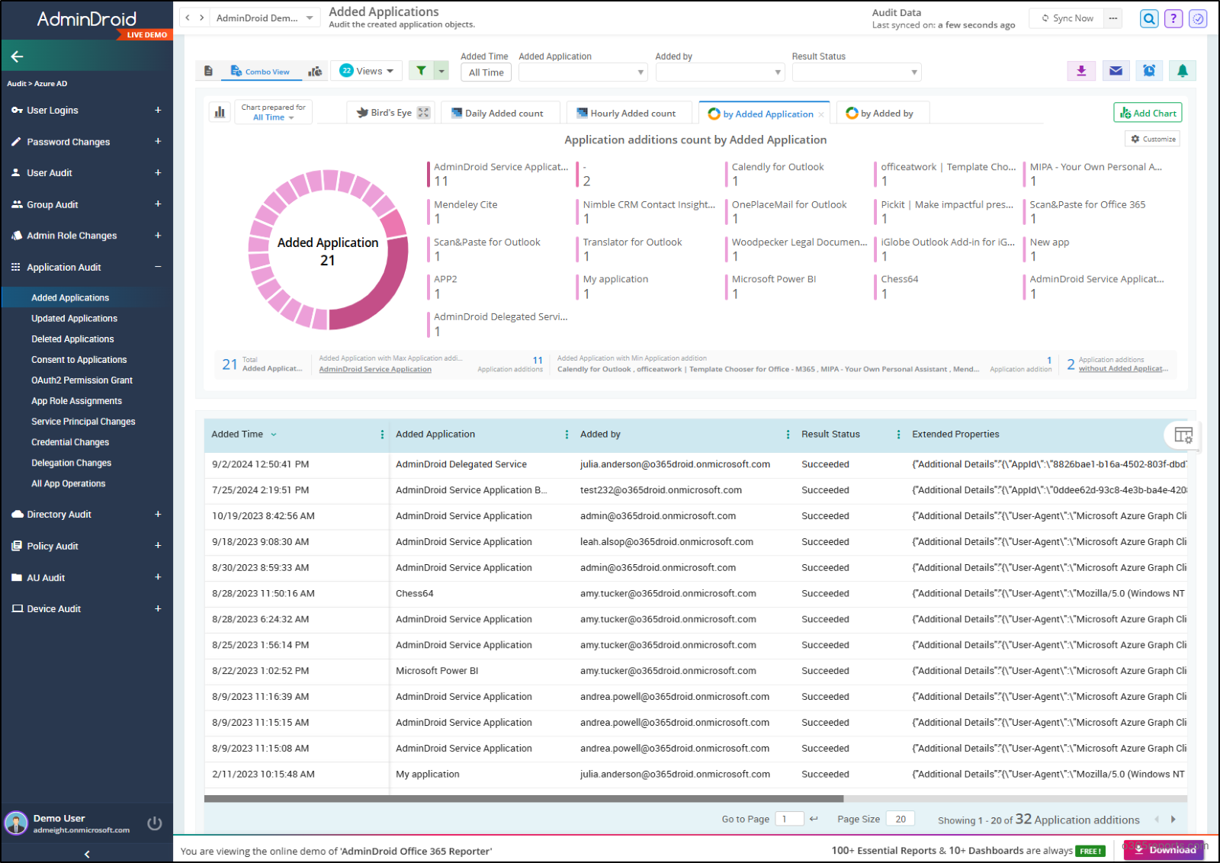Switch to chart-only view icon
Screen dimensions: 1220x863
tap(315, 71)
